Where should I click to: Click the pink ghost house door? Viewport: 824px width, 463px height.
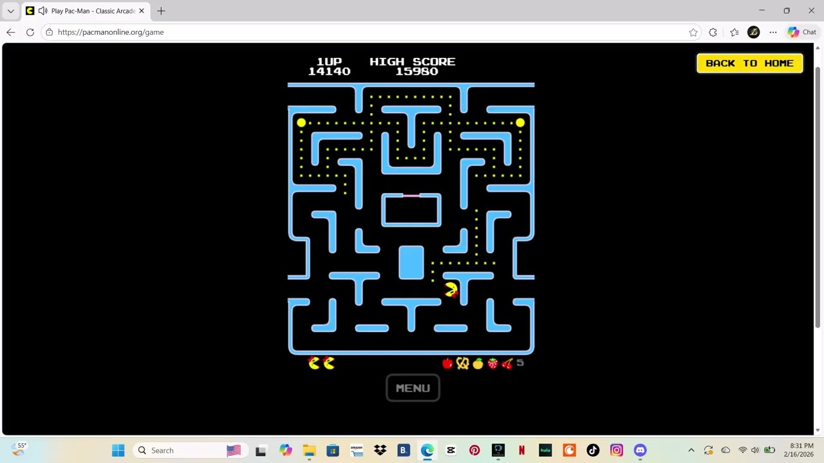[411, 195]
